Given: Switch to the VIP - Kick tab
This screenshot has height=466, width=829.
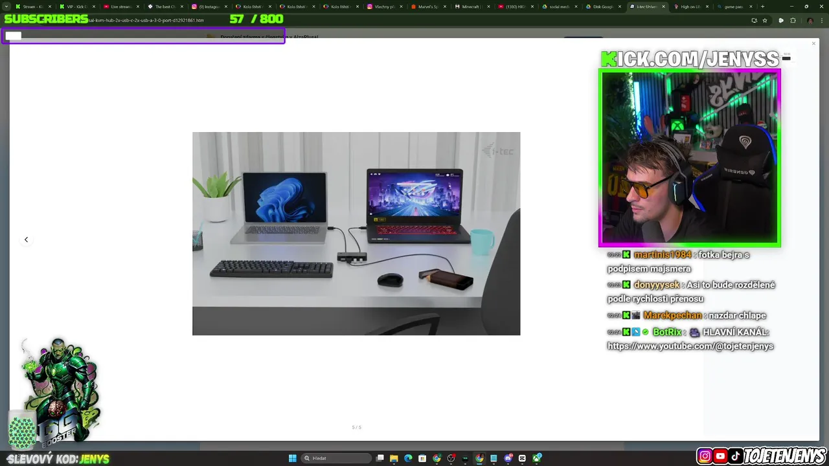Looking at the screenshot, I should [76, 6].
